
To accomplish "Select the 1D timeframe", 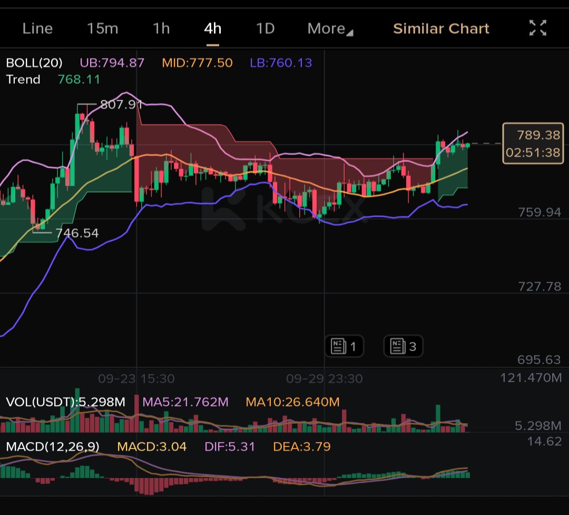I will (265, 28).
